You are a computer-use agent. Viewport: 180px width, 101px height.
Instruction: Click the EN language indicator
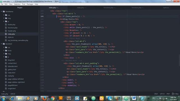[153, 98]
